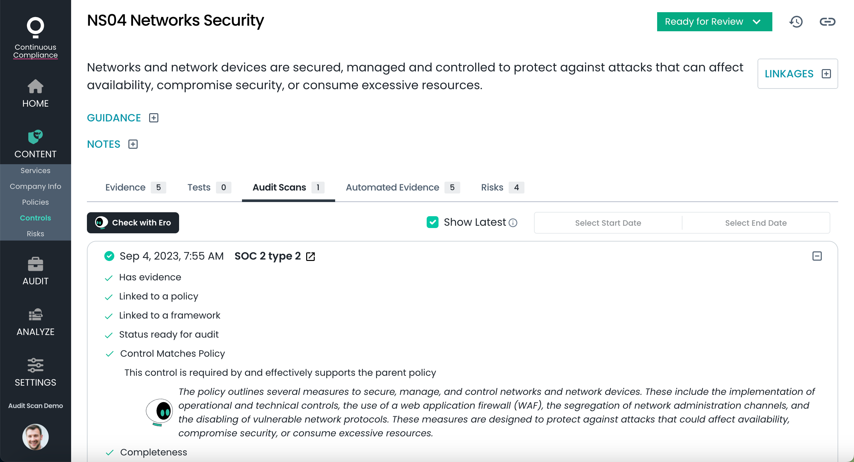Open SETTINGS via the sliders icon

35,366
